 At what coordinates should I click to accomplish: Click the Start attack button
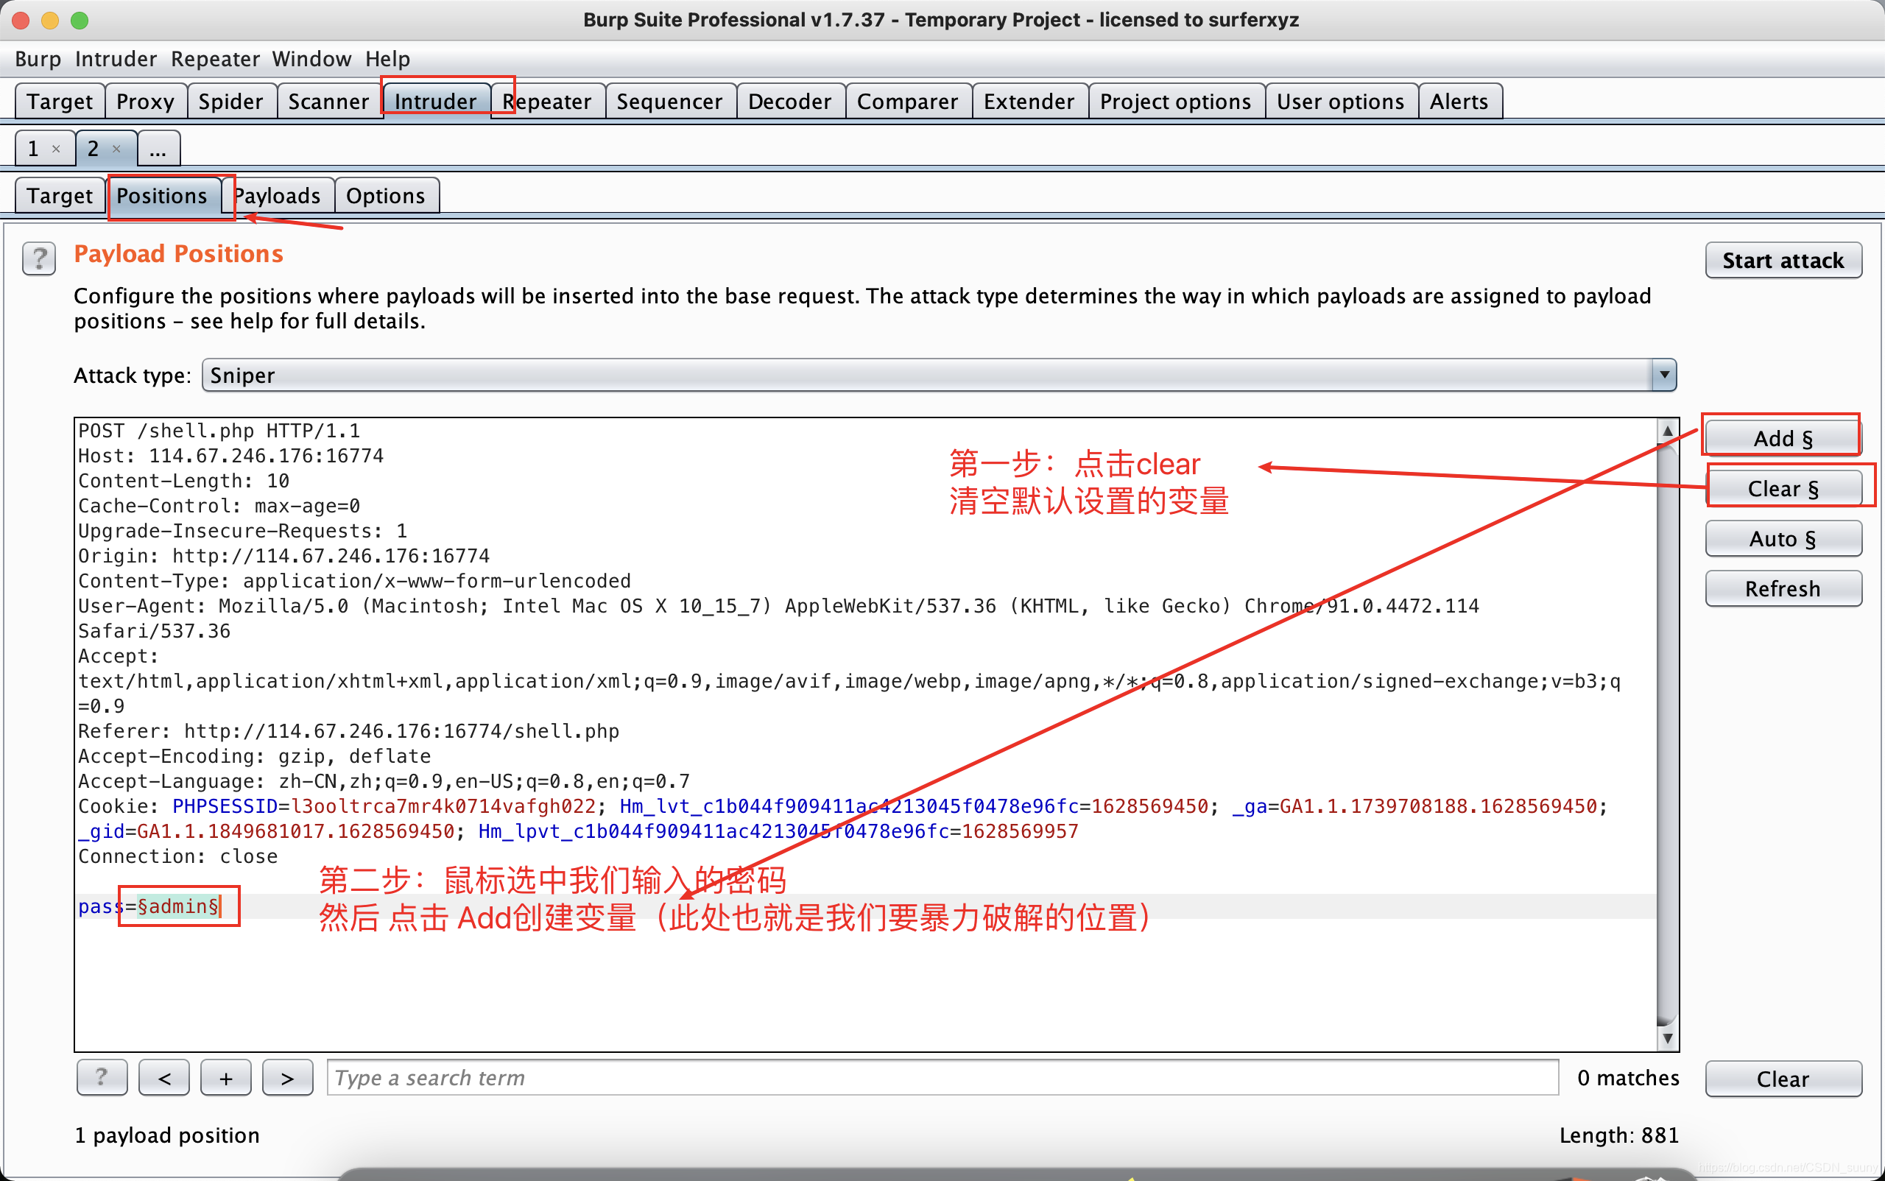[x=1783, y=260]
